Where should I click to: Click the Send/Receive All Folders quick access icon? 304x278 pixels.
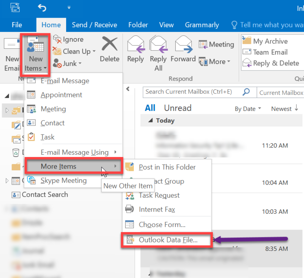click(x=15, y=8)
